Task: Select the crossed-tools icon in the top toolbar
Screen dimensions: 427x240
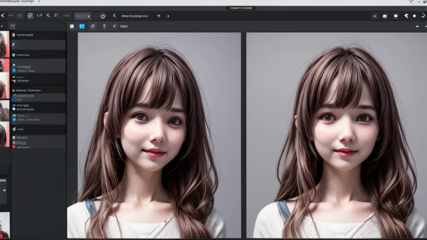Action: 48,16
